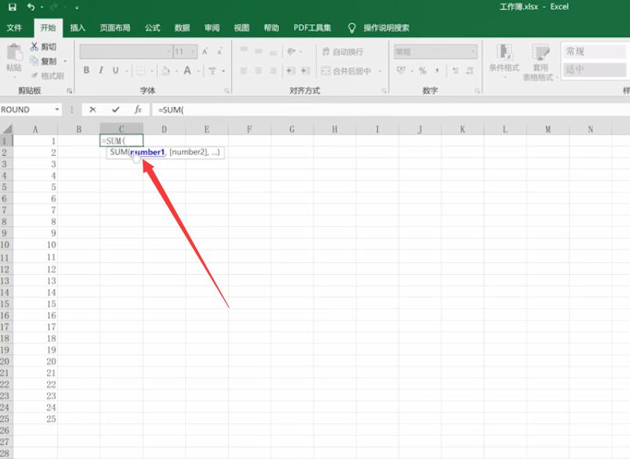The image size is (630, 459).
Task: Switch to the 开始 tab
Action: (x=49, y=27)
